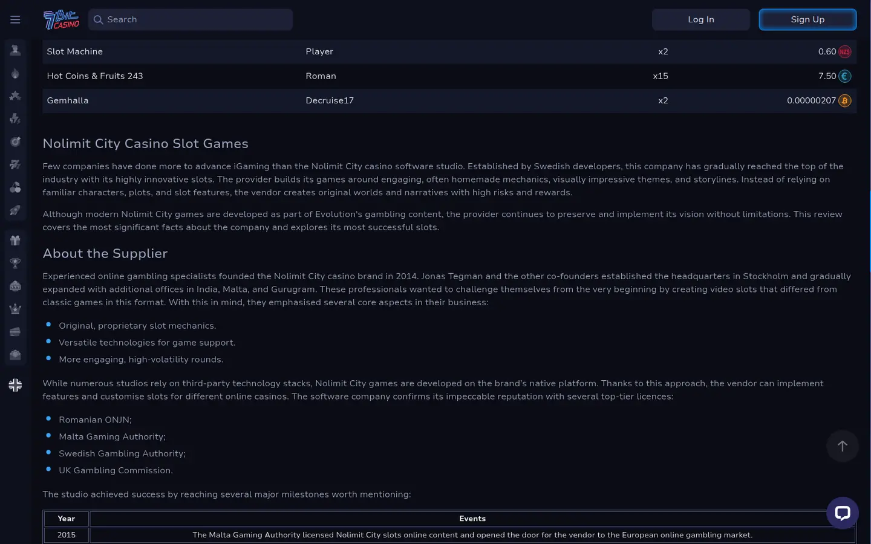Click the 0.60 win amount
The height and width of the screenshot is (544, 871).
[827, 52]
